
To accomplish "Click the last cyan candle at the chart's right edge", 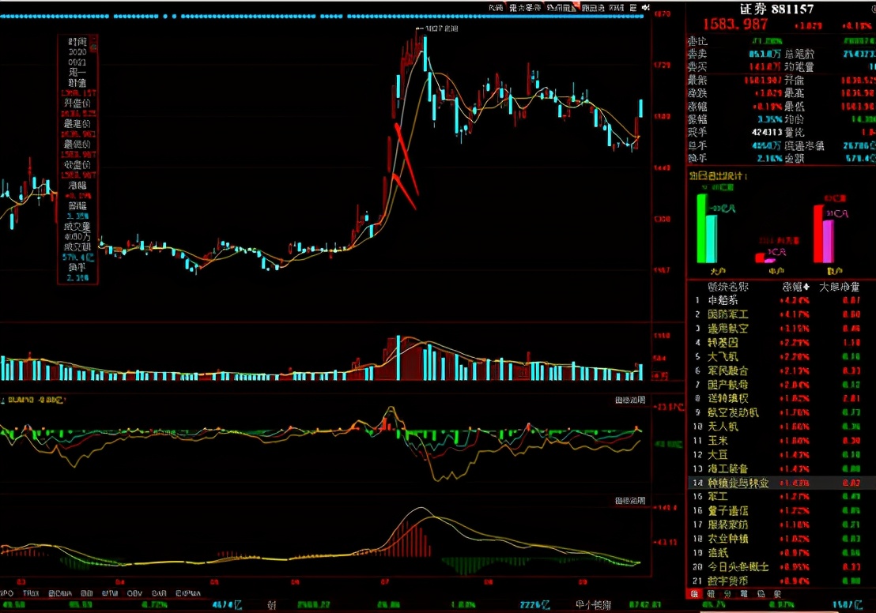I will tap(641, 108).
